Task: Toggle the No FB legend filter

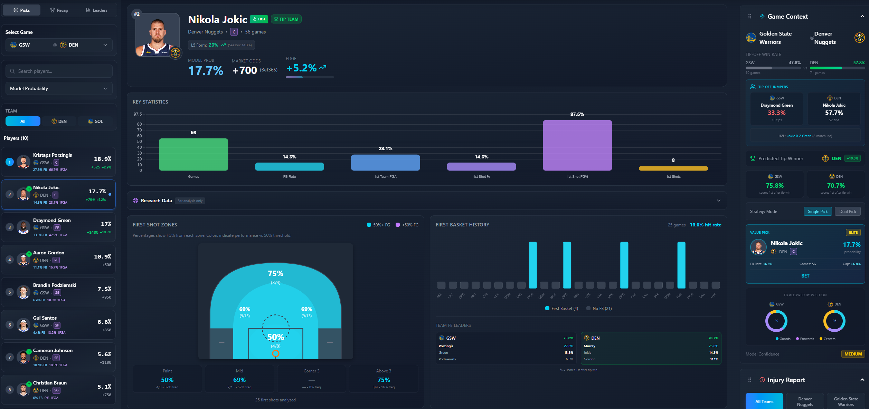Action: click(x=598, y=308)
